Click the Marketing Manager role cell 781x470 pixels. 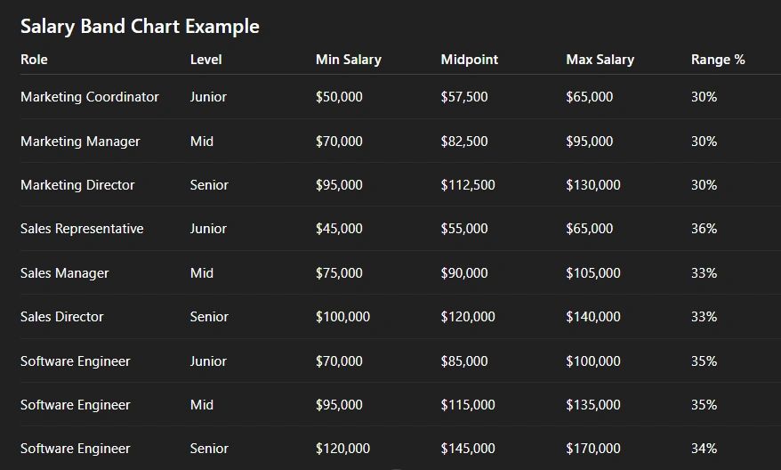(80, 142)
